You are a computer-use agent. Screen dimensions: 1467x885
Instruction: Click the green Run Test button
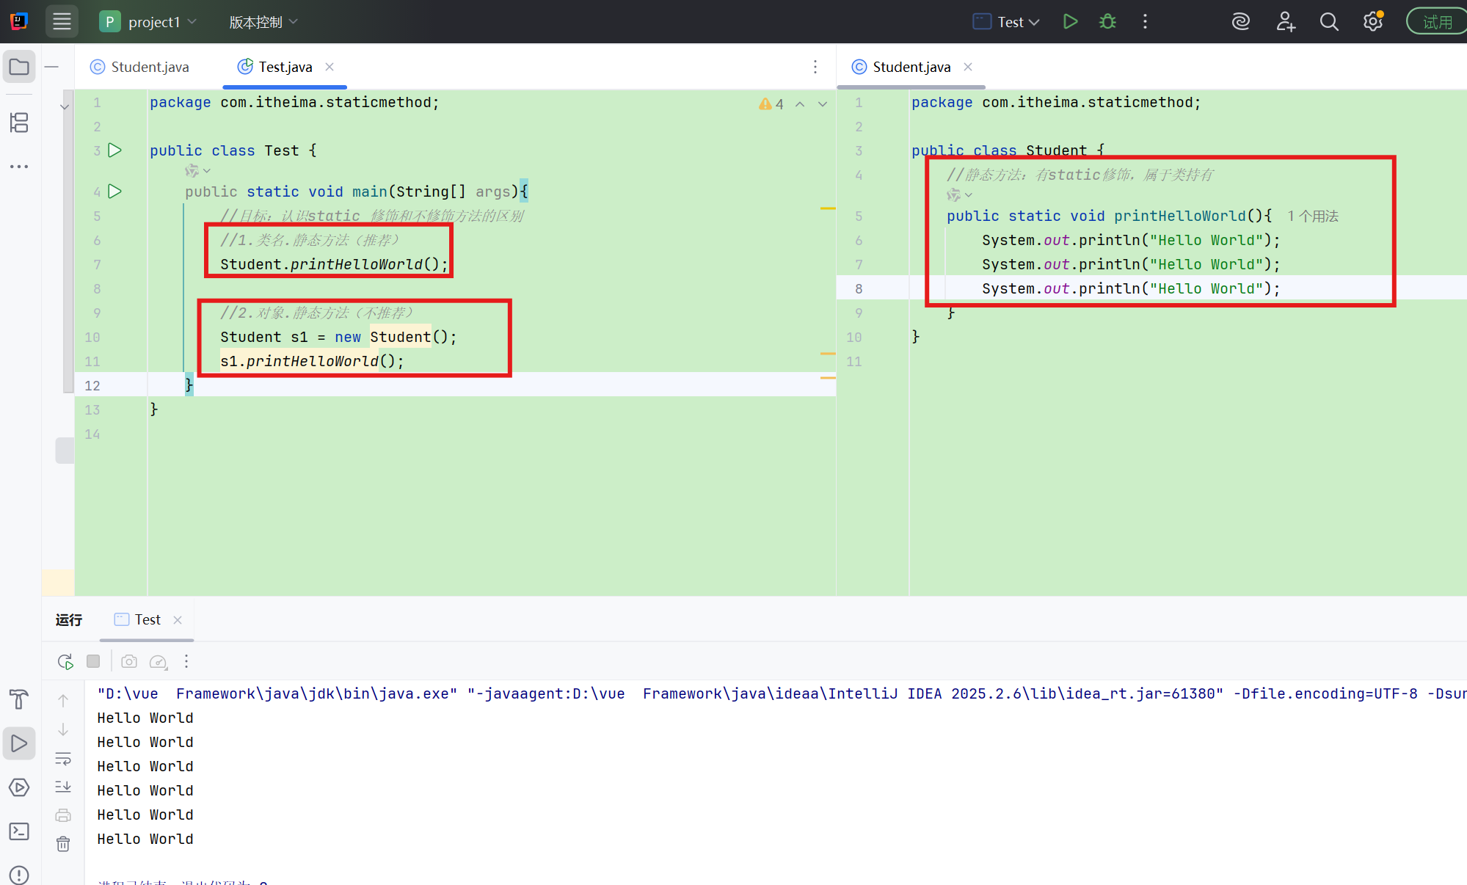pyautogui.click(x=1070, y=22)
